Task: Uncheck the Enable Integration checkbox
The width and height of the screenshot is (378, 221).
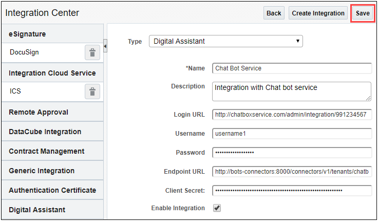Action: pos(217,208)
